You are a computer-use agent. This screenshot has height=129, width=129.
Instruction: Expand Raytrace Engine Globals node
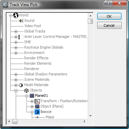(16, 48)
